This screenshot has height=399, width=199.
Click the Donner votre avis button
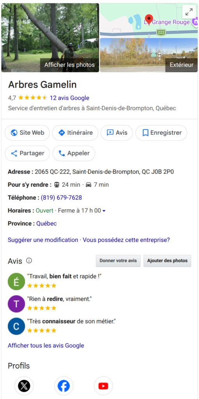pos(118,261)
